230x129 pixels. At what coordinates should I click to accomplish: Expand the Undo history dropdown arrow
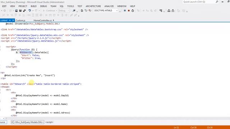33,10
